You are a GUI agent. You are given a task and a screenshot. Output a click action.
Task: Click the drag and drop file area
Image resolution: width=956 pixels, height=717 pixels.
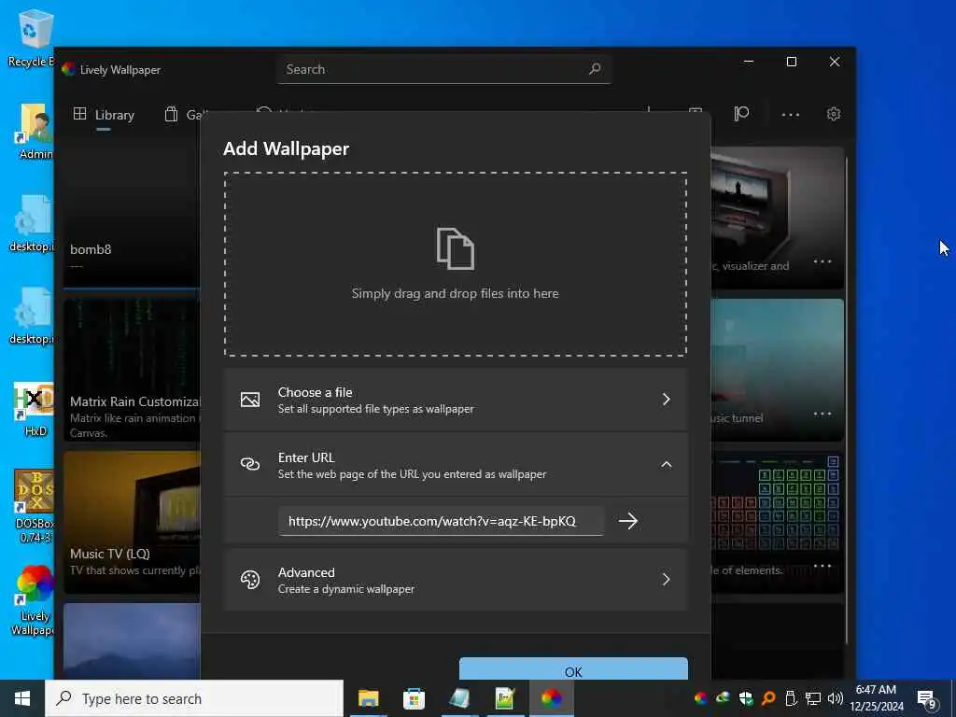(456, 264)
